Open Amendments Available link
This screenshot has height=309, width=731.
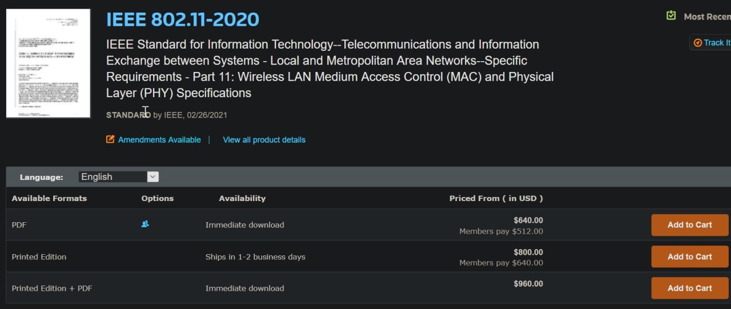tap(159, 140)
